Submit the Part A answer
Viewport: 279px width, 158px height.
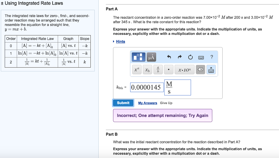point(123,103)
